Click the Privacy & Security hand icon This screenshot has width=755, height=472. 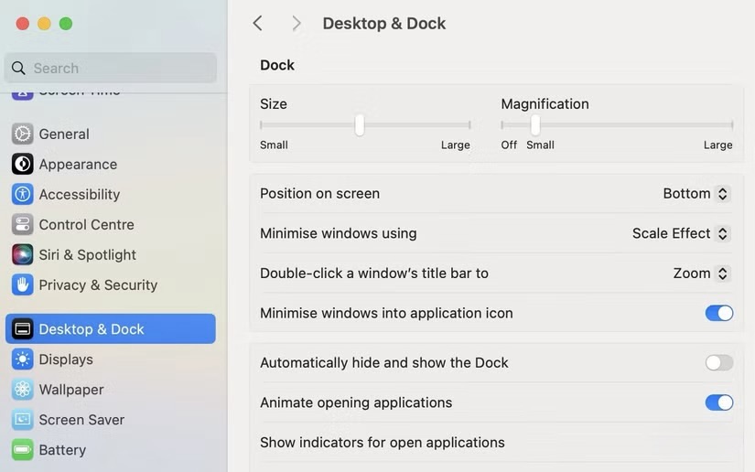[23, 284]
